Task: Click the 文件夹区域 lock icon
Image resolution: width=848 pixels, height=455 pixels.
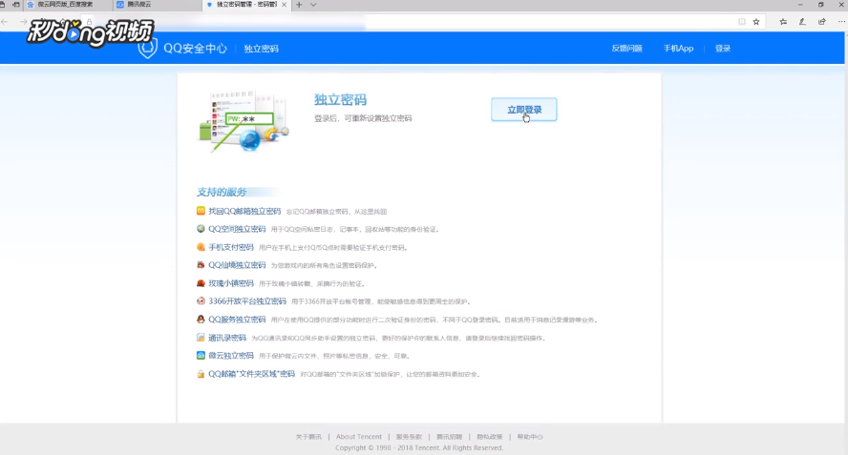Action: [201, 373]
